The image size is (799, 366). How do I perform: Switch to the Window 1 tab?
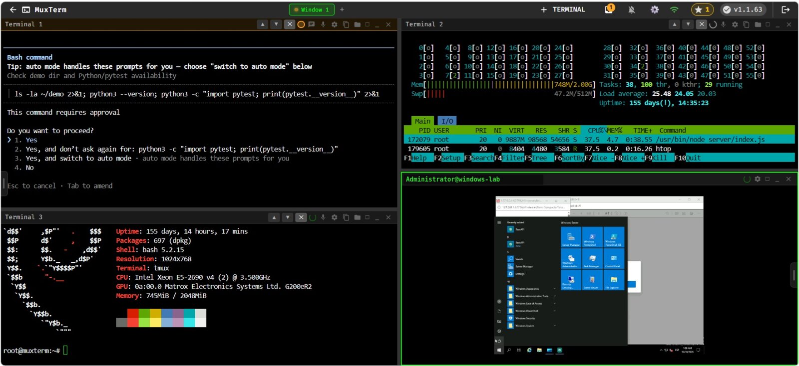tap(311, 9)
